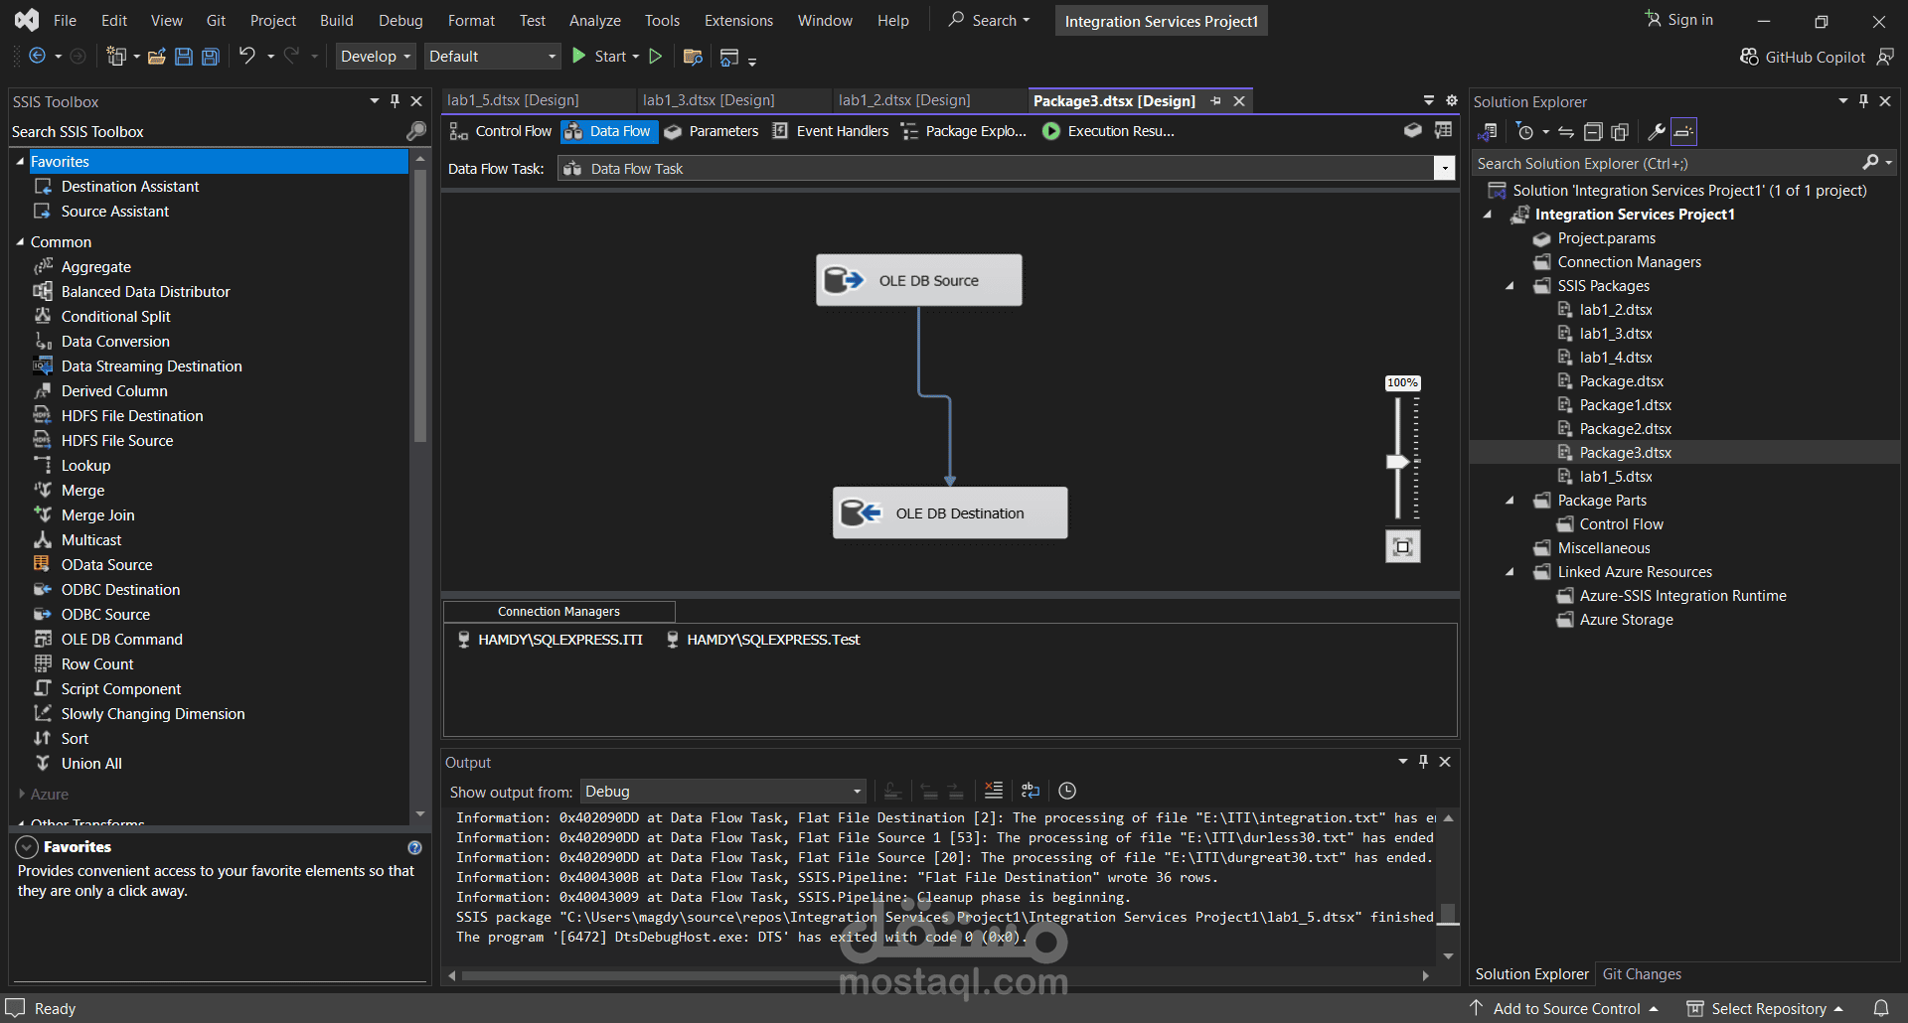Undo the last action in the toolbar
The height and width of the screenshot is (1023, 1908).
247,56
